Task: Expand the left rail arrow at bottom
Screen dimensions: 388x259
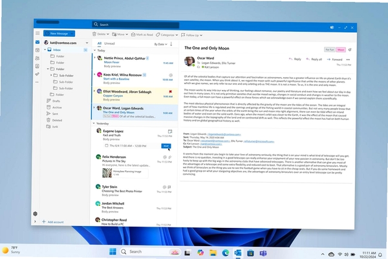Action: pyautogui.click(x=35, y=221)
